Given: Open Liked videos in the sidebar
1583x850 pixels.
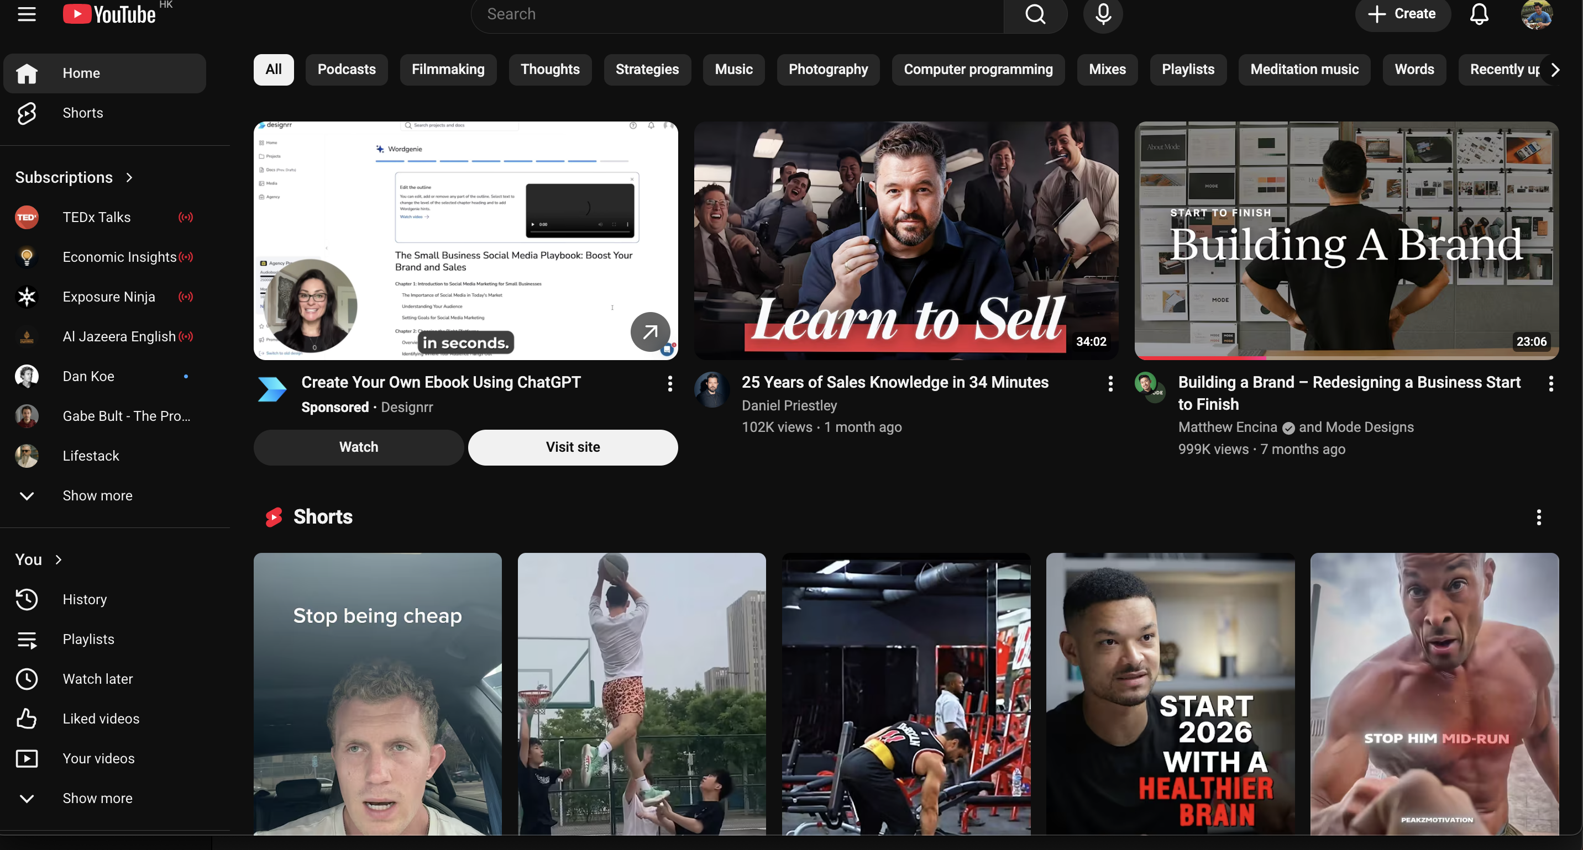Looking at the screenshot, I should [x=101, y=719].
